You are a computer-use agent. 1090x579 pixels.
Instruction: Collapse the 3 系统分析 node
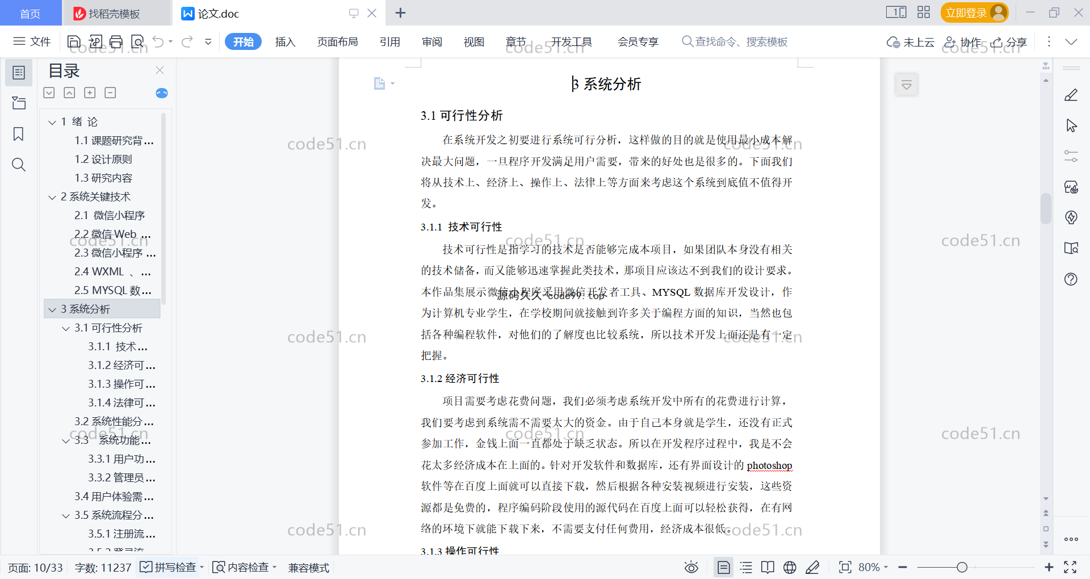pyautogui.click(x=52, y=309)
